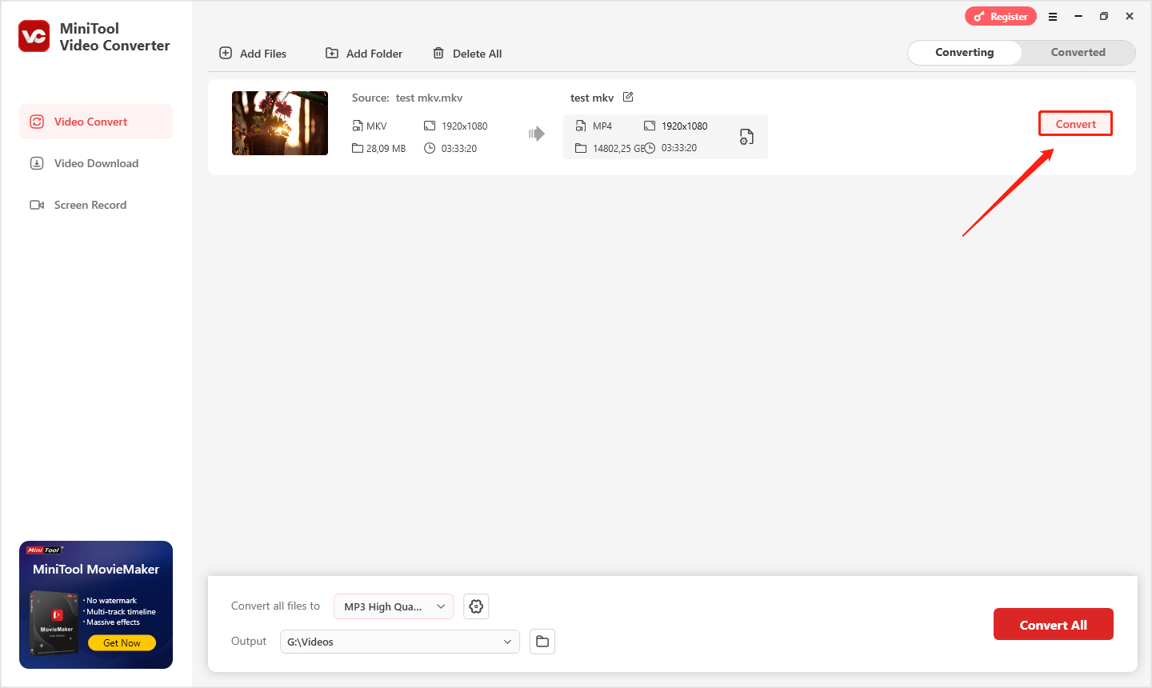Viewport: 1152px width, 688px height.
Task: Restore down the MiniTool window
Action: (x=1104, y=16)
